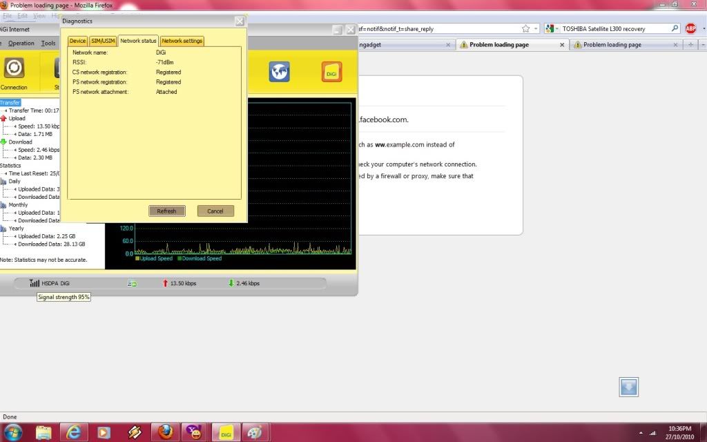This screenshot has height=442, width=707.
Task: Switch to the Device tab
Action: pos(77,41)
